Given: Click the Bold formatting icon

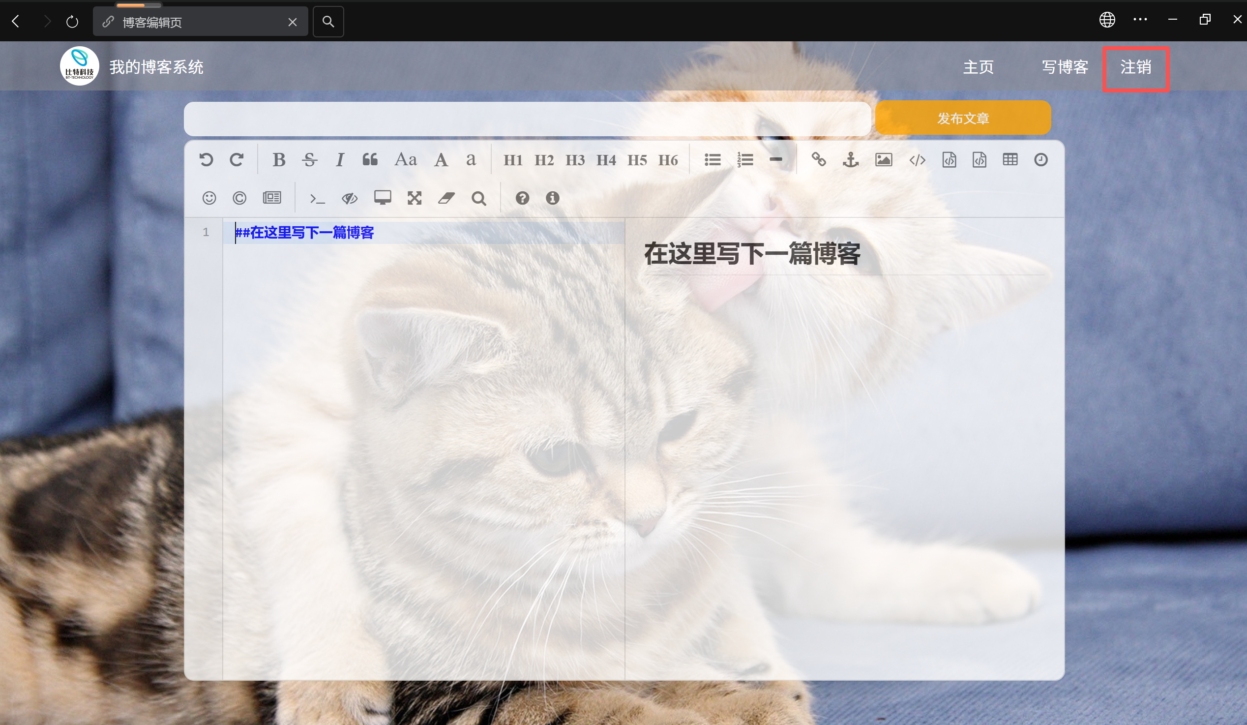Looking at the screenshot, I should pos(279,160).
